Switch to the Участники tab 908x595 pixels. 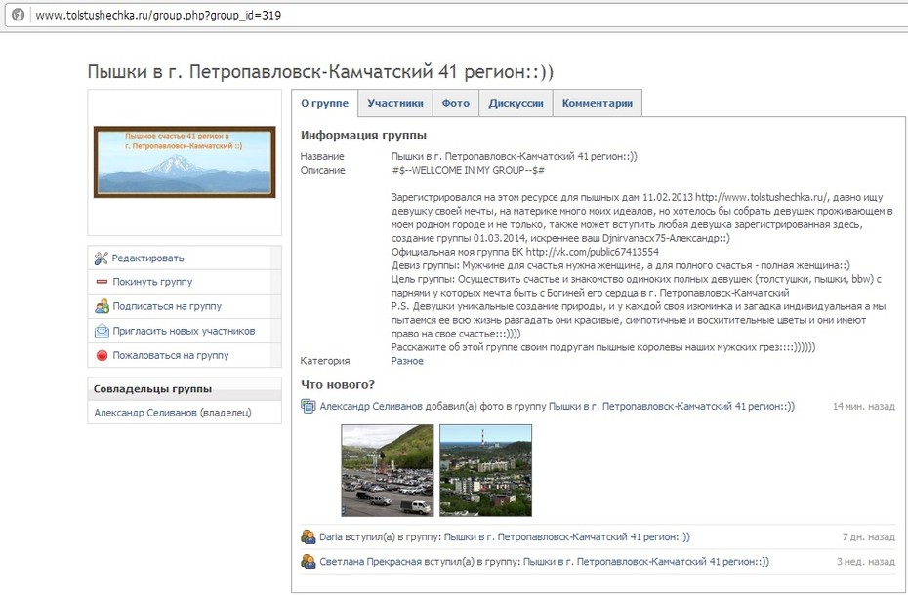click(395, 103)
